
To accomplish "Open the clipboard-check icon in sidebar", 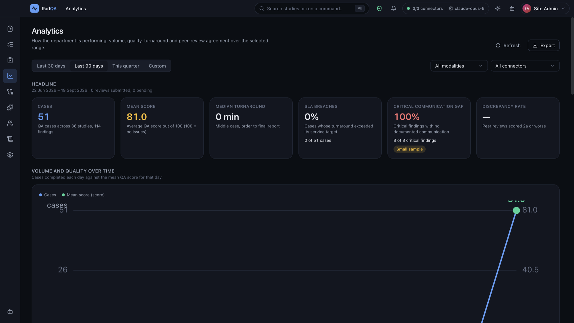I will pyautogui.click(x=10, y=60).
